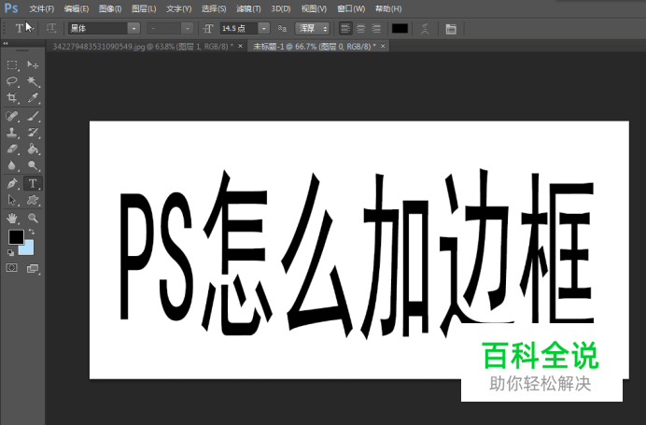Select the Eraser tool
Screen dimensions: 646x425
12,149
